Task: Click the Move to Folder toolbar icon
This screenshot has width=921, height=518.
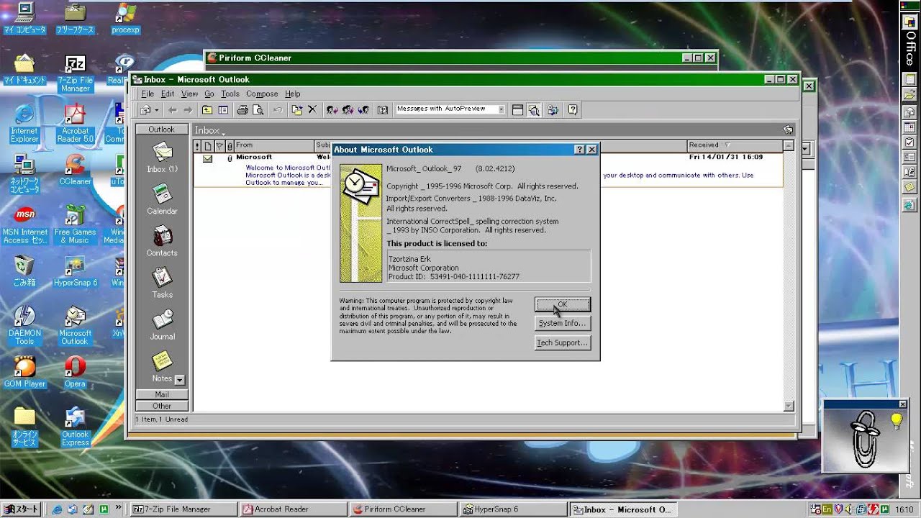Action: 296,110
